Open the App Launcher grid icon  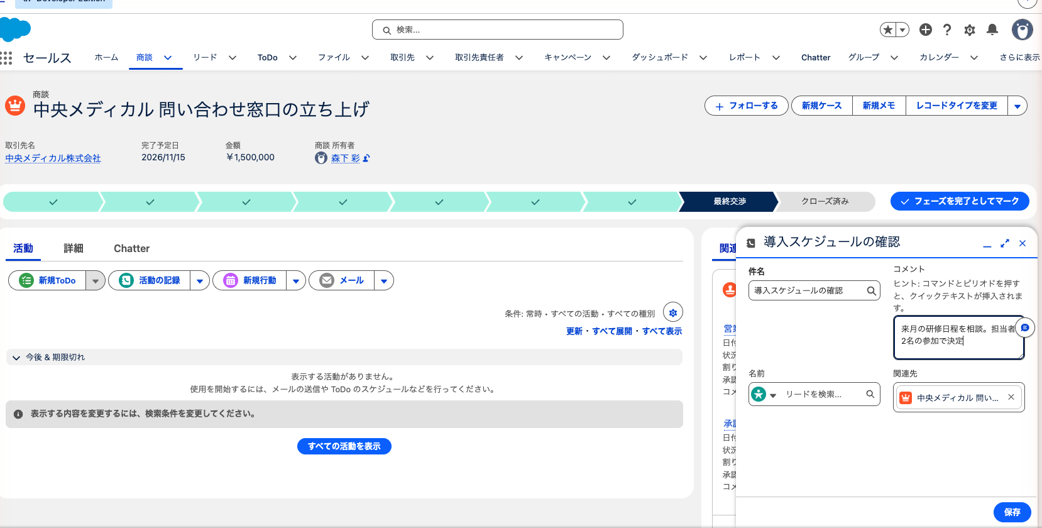coord(6,58)
